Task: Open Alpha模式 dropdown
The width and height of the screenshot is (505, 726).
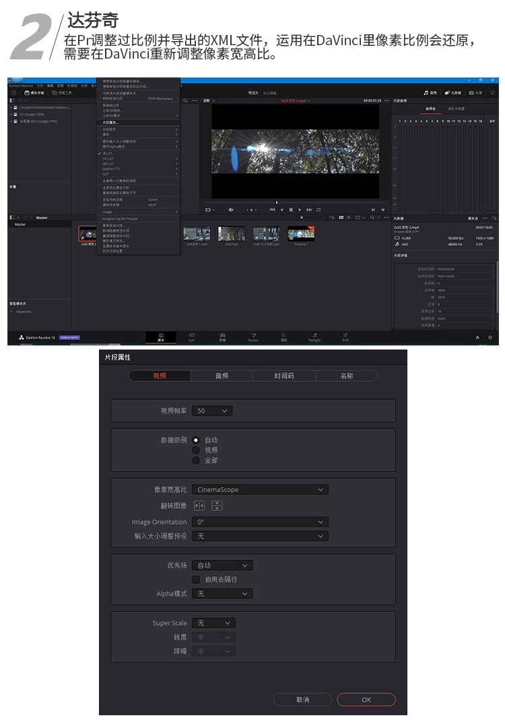Action: [222, 593]
